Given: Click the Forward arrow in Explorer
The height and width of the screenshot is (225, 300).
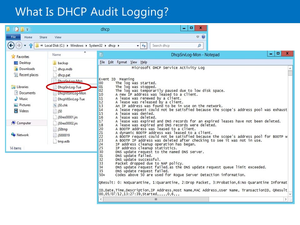Looking at the screenshot, I should pos(19,46).
